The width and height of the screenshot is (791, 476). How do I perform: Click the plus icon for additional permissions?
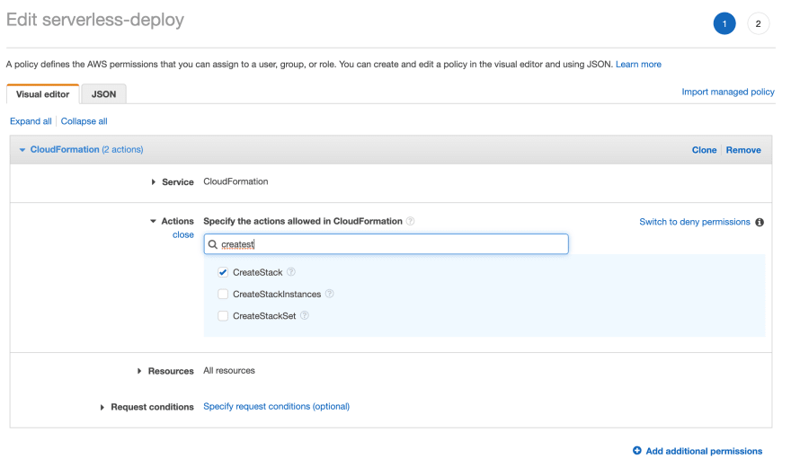coord(637,450)
